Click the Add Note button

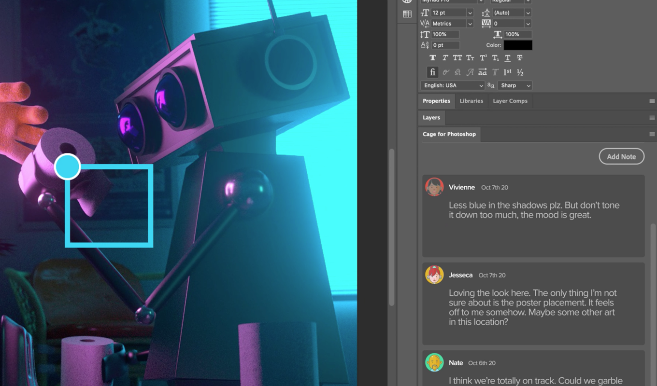(621, 156)
